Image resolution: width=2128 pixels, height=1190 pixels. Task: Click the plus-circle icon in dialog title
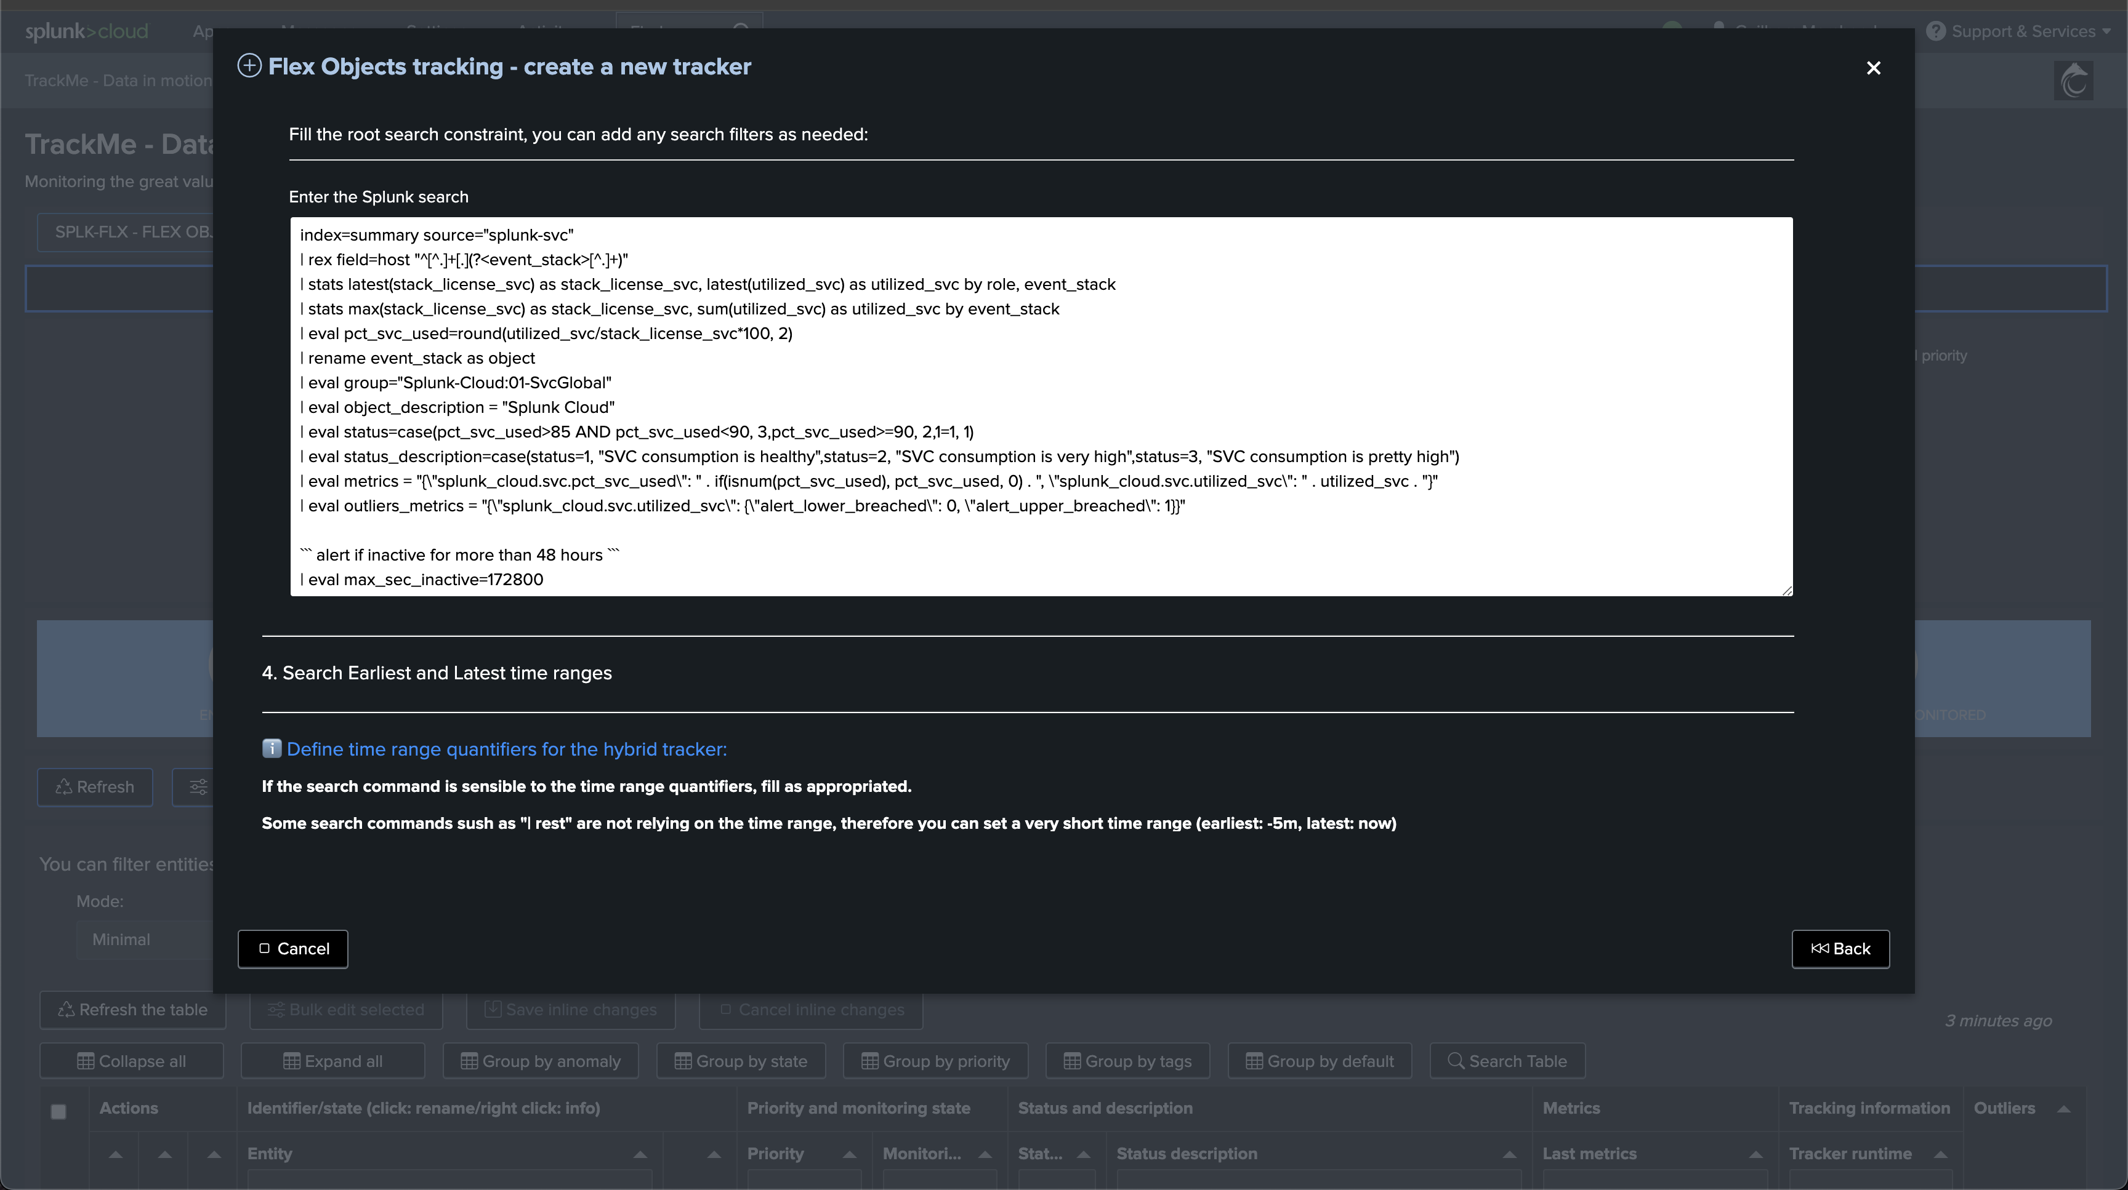click(x=249, y=66)
